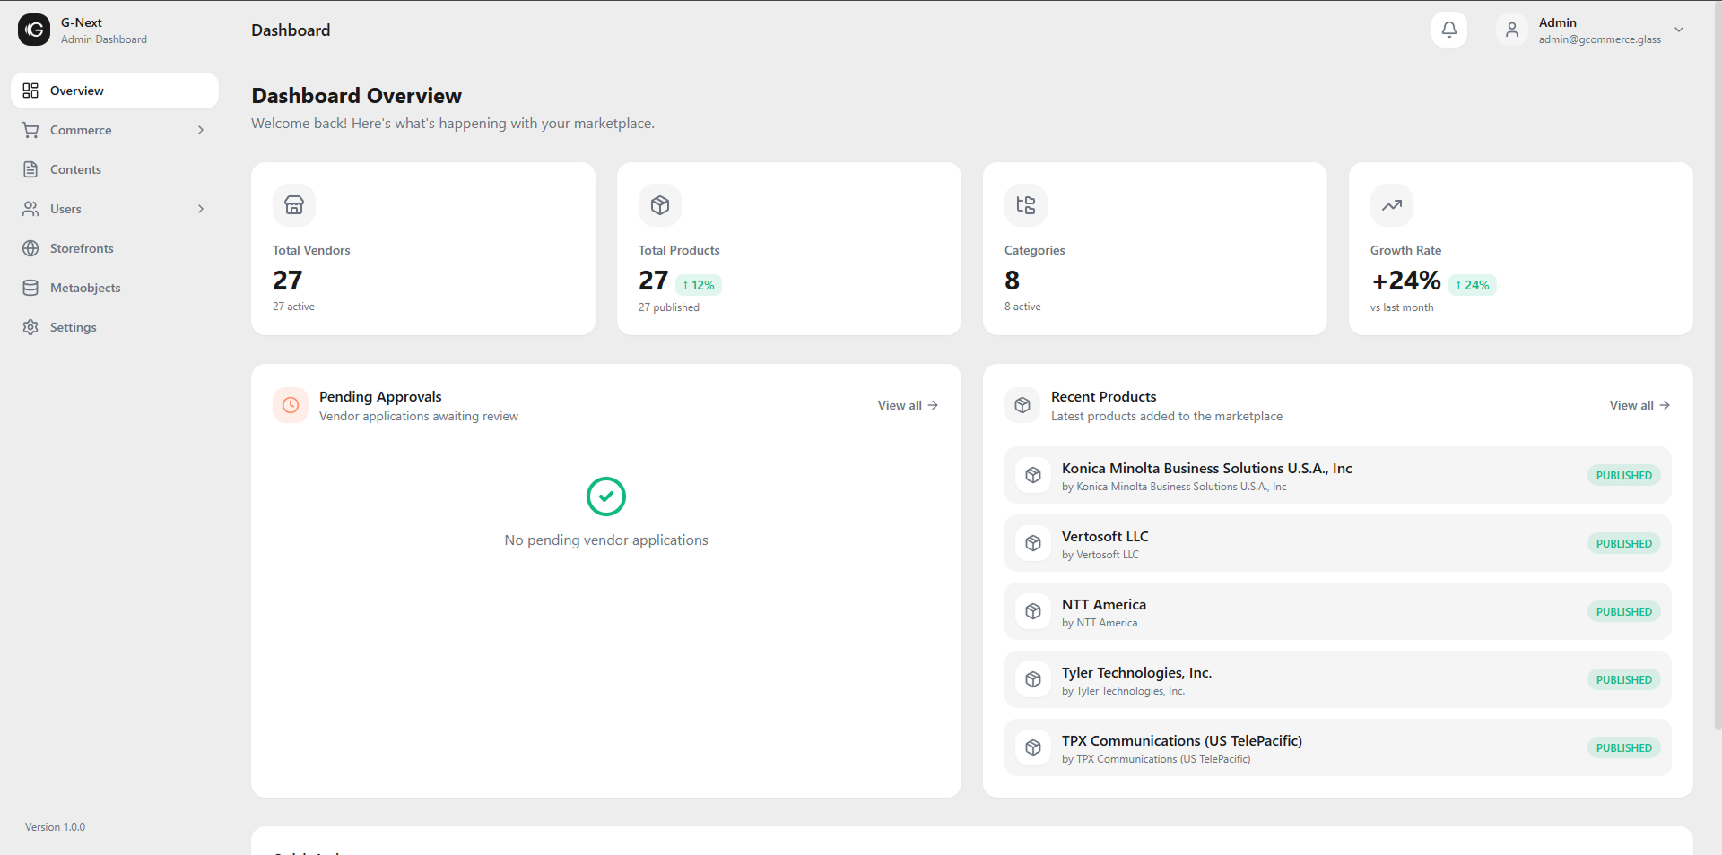This screenshot has width=1722, height=855.
Task: Open the Konica Minolta Business Solutions product
Action: click(1338, 475)
